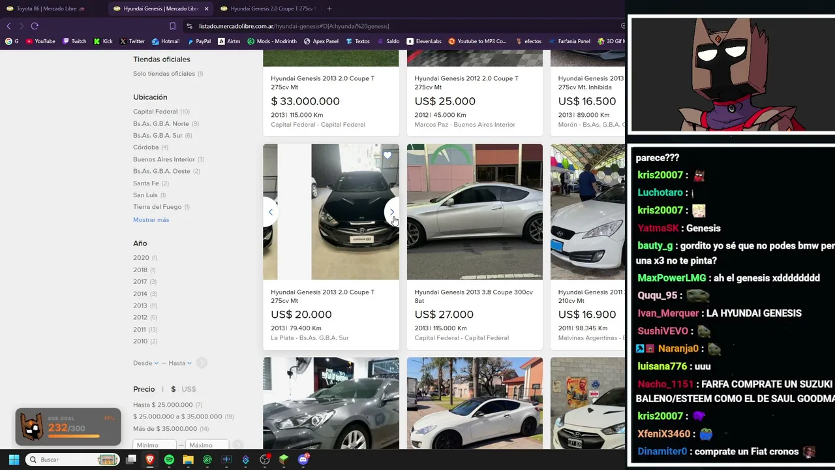
Task: Open Task View from the taskbar
Action: (x=131, y=460)
